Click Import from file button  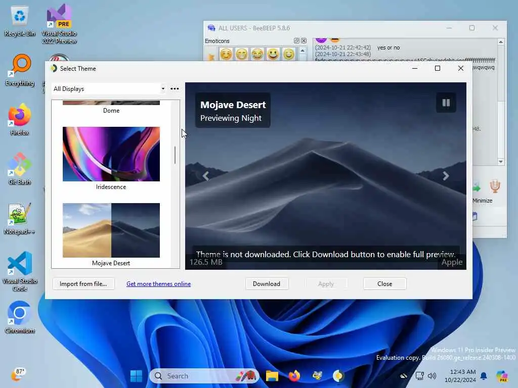pos(83,284)
